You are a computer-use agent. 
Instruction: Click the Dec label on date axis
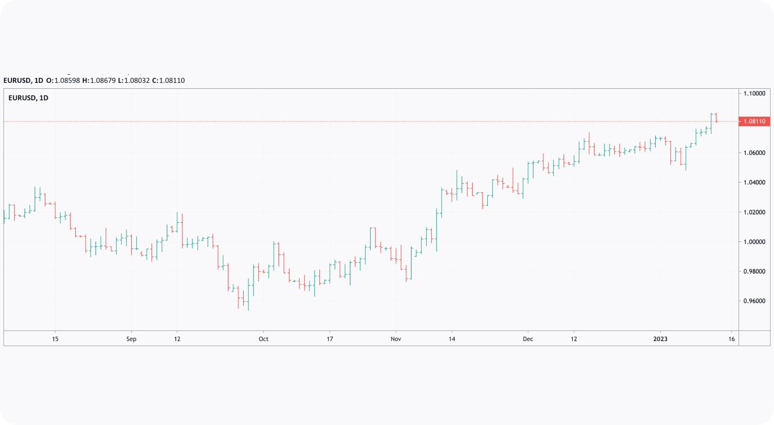click(x=528, y=339)
